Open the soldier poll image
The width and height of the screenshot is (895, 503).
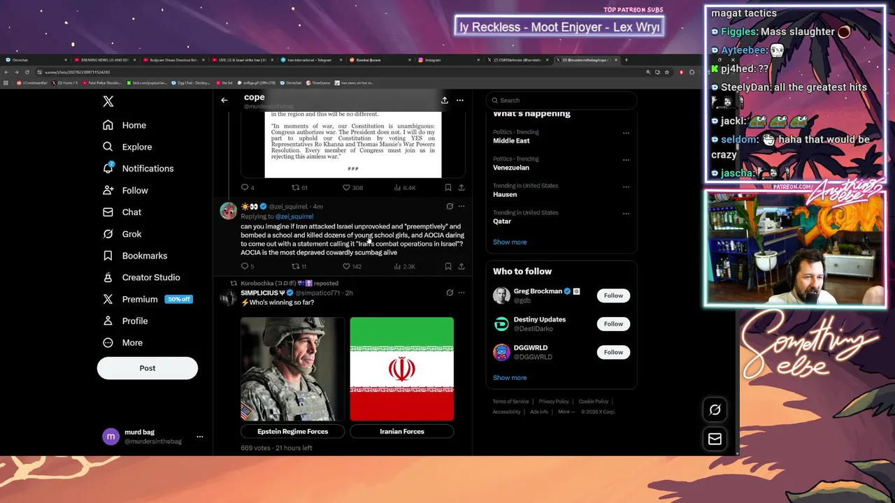tap(293, 369)
